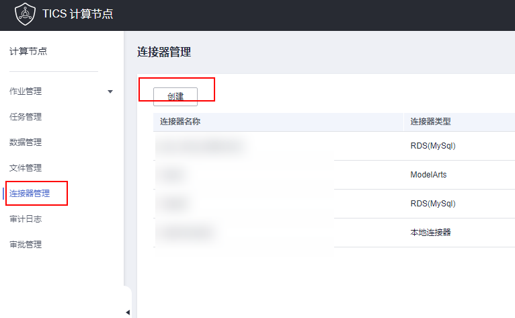Open the 作业管理 menu item
This screenshot has height=318, width=515.
tap(26, 91)
